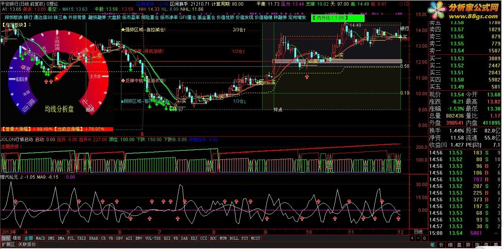502x249 pixels.
Task: Open the EMV indicator tab
Action: 139,238
